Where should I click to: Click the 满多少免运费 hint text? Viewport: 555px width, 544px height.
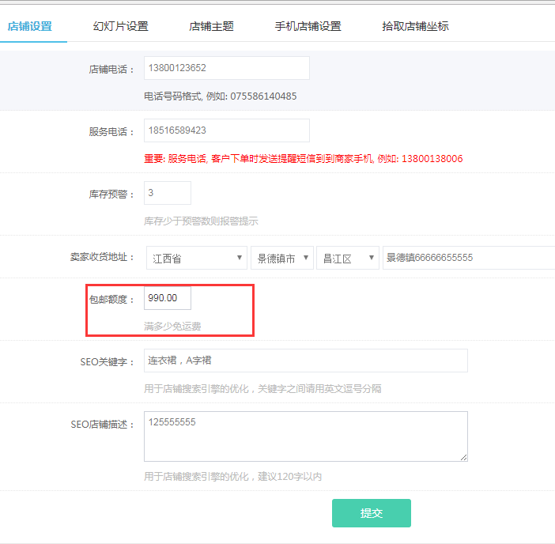[177, 326]
